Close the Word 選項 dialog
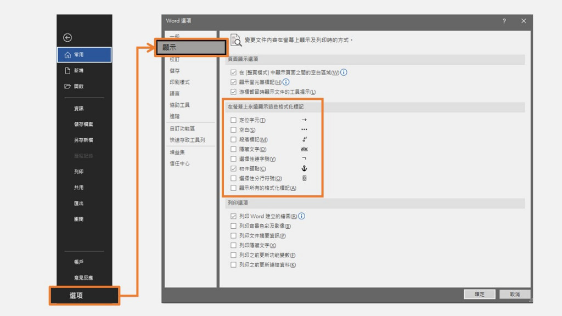This screenshot has width=562, height=316. click(x=524, y=21)
